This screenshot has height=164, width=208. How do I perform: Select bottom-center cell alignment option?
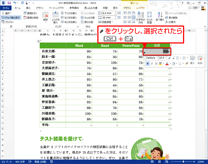point(129,22)
